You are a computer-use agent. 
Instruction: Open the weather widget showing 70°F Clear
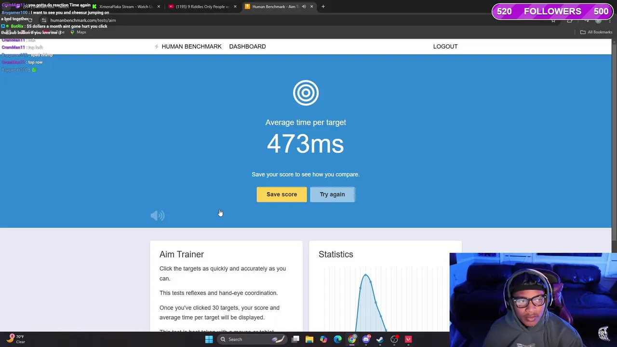pos(15,339)
